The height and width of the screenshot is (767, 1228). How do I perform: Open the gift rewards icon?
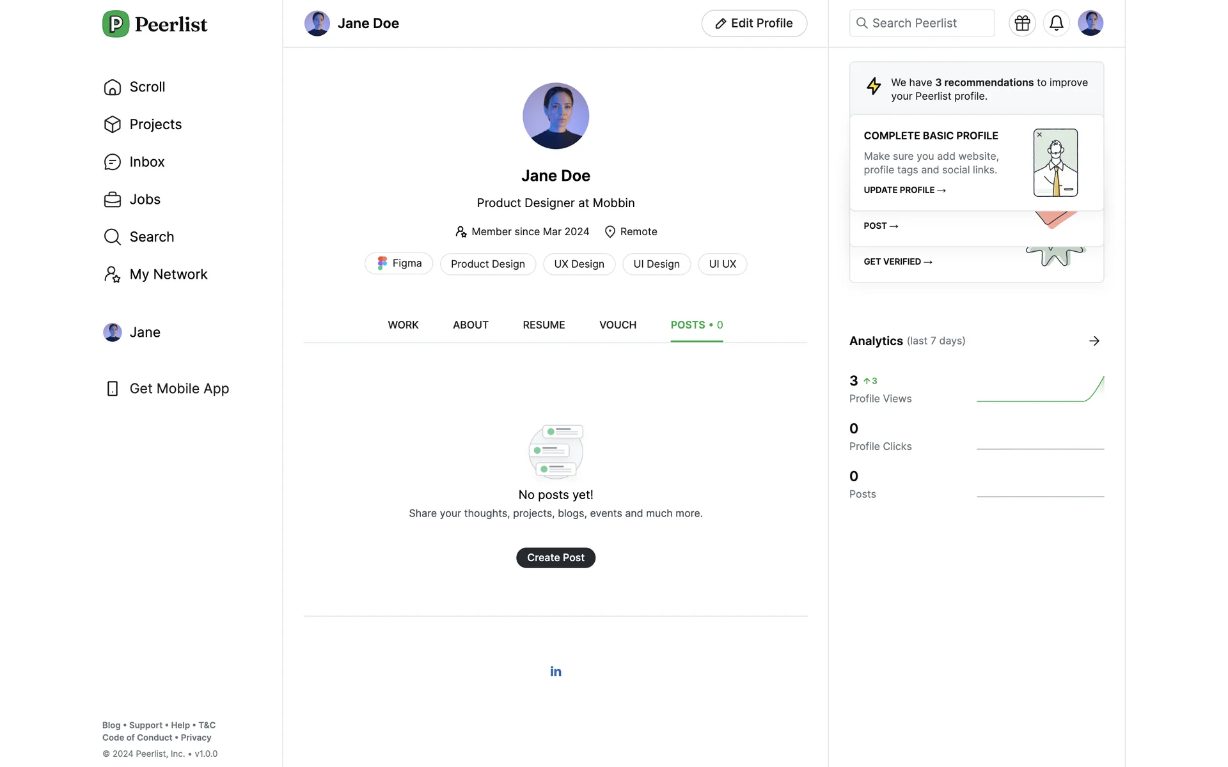click(x=1022, y=23)
